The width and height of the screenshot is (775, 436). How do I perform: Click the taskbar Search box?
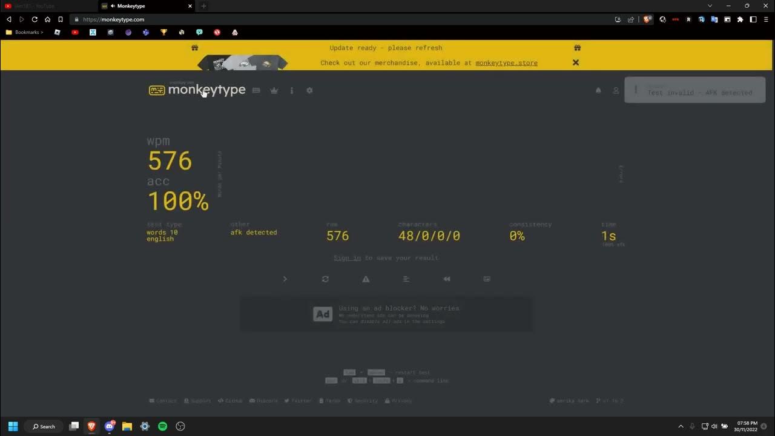(x=44, y=426)
